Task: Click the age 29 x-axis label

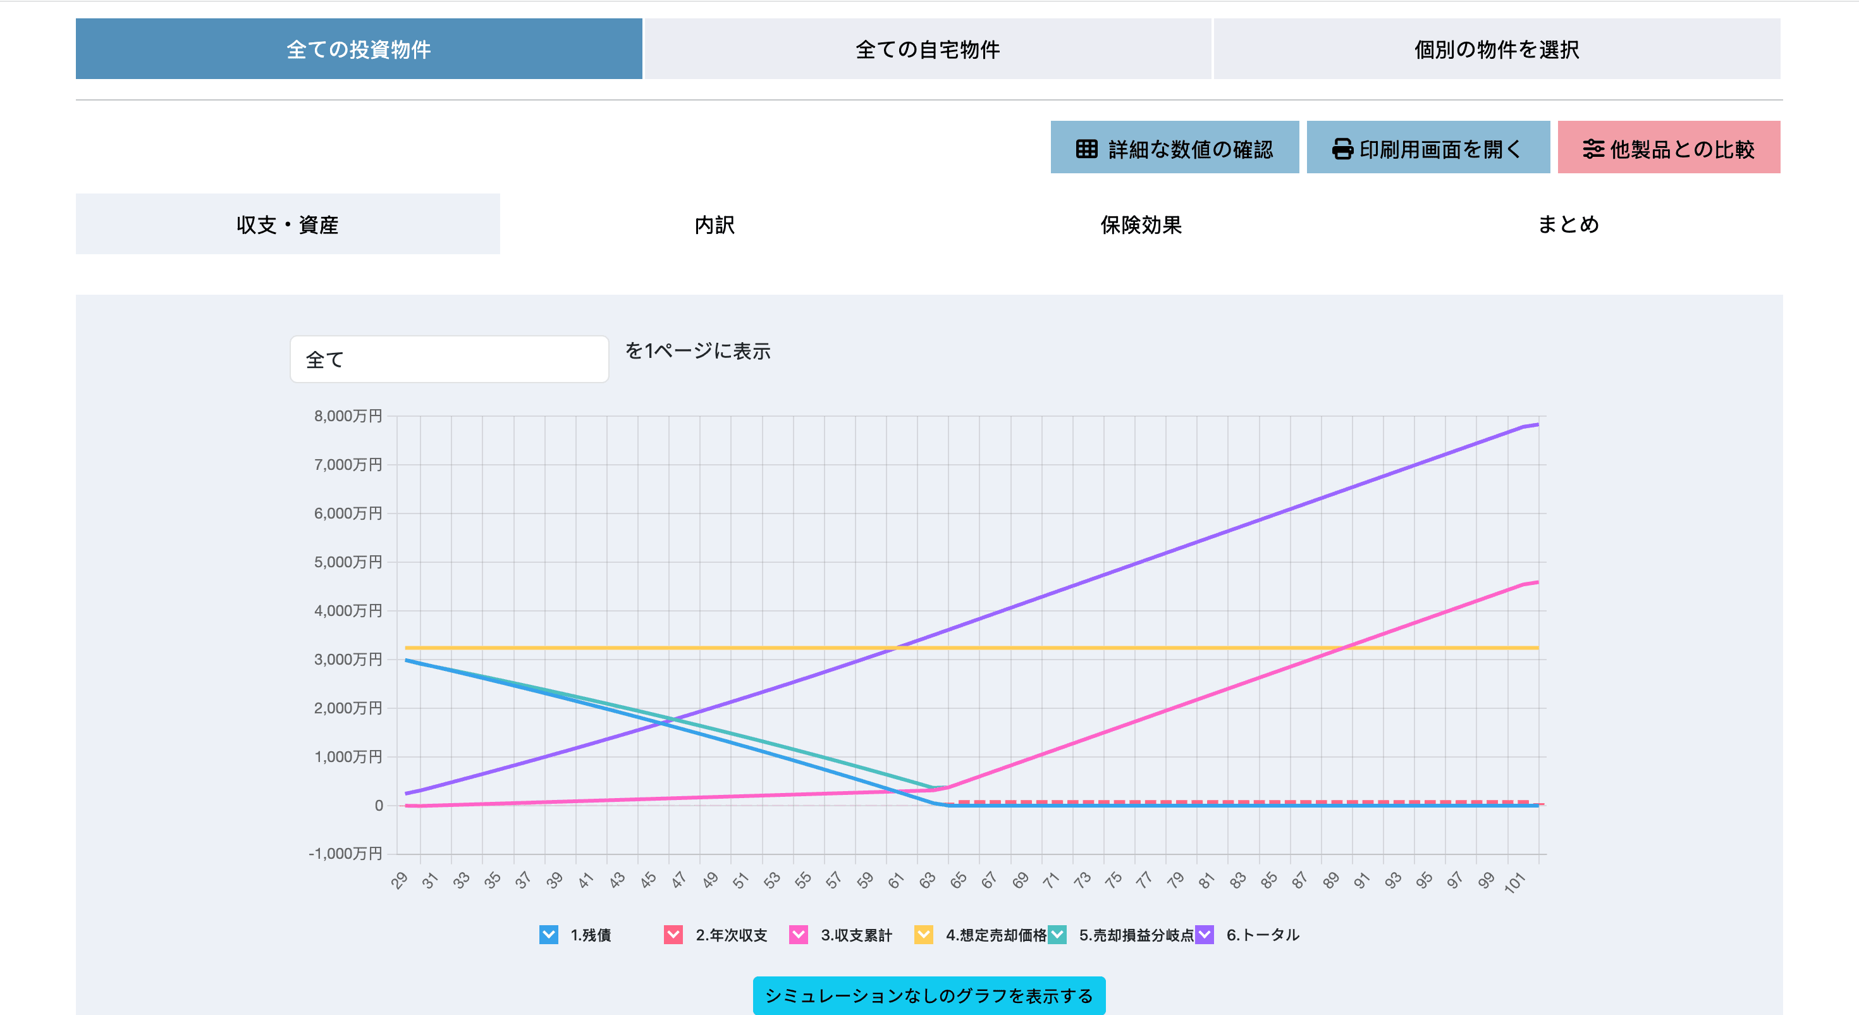Action: click(x=399, y=880)
